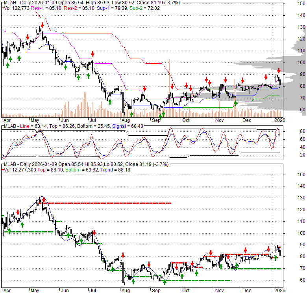The width and height of the screenshot is (307, 293).
Task: Click the '60' price label on the bottom chart
Action: tap(303, 280)
